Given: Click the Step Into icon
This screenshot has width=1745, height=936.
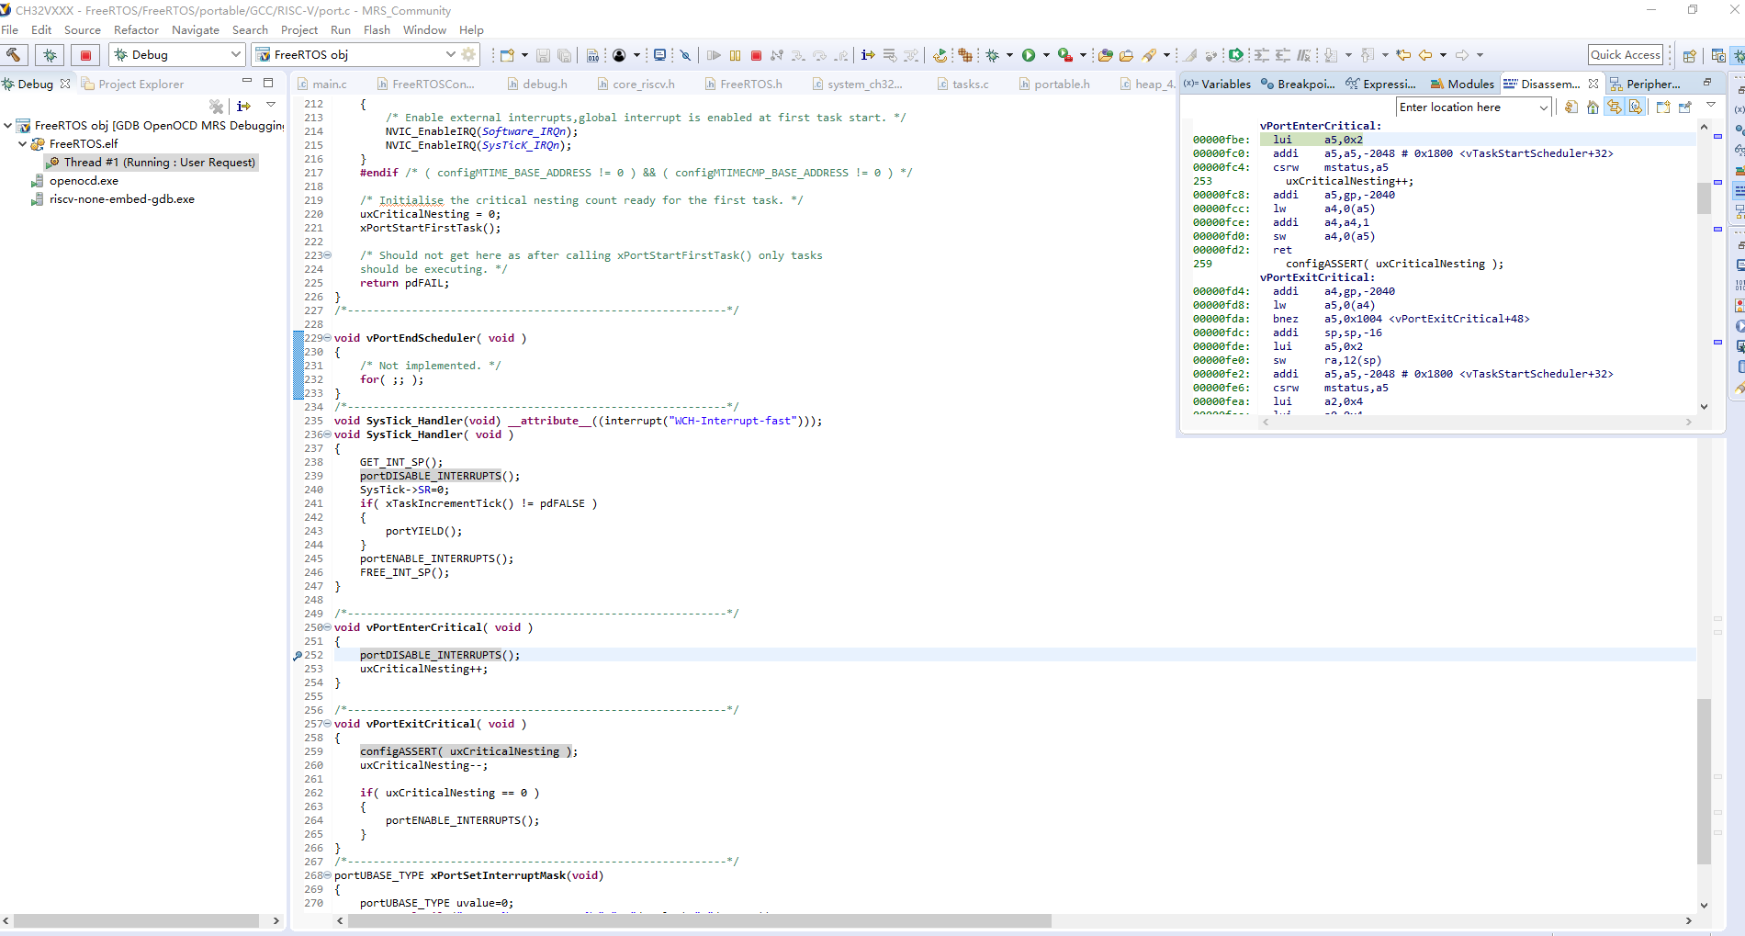Looking at the screenshot, I should [x=798, y=55].
